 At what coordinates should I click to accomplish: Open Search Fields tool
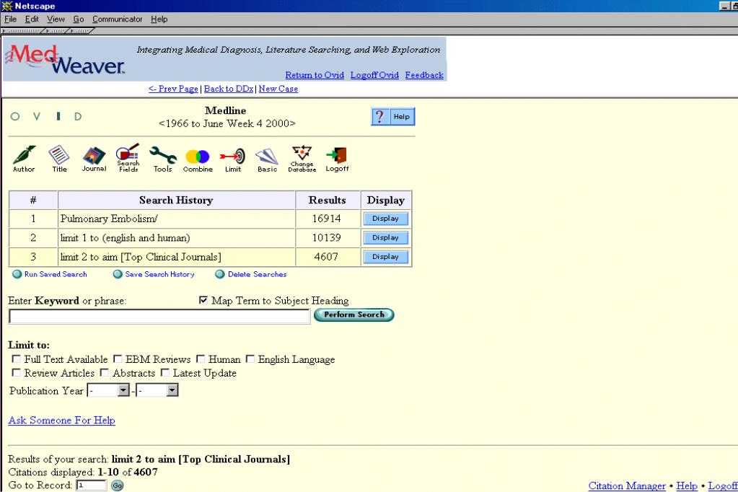coord(128,158)
